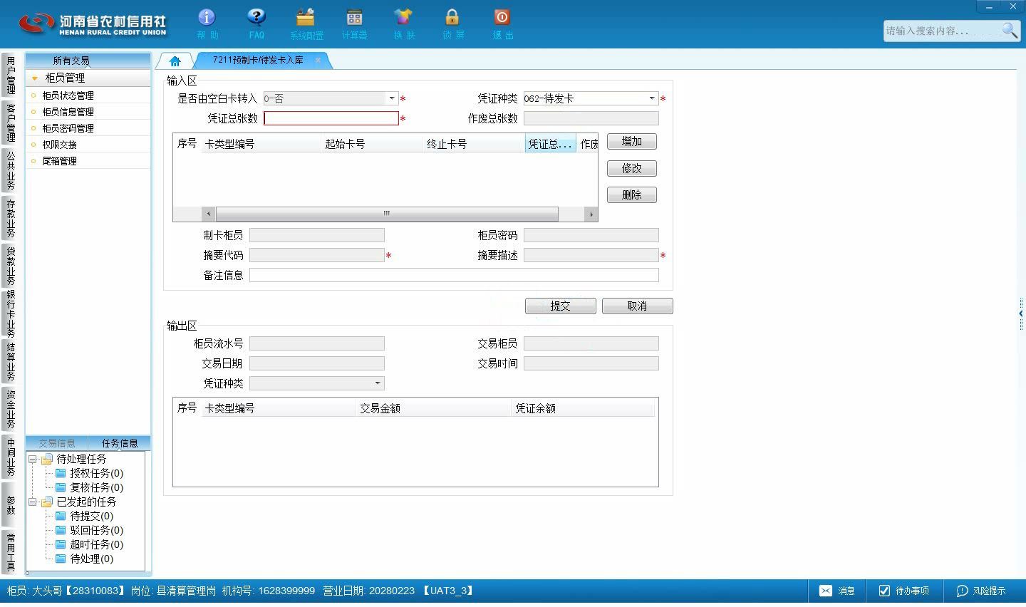Click the 换肤 skin change icon
1026x607 pixels.
coord(403,17)
